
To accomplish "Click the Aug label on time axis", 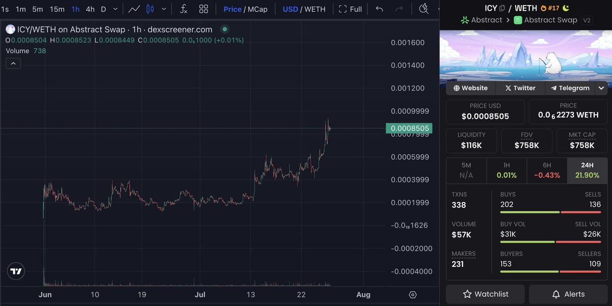I will pos(363,295).
